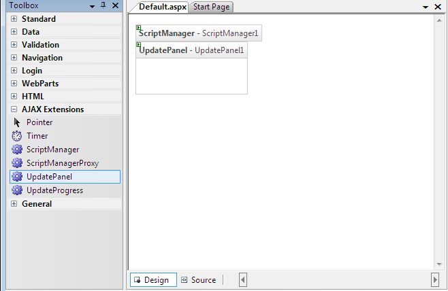Click the designer scroll down arrow
Viewport: 448px width, 291px height.
439,264
